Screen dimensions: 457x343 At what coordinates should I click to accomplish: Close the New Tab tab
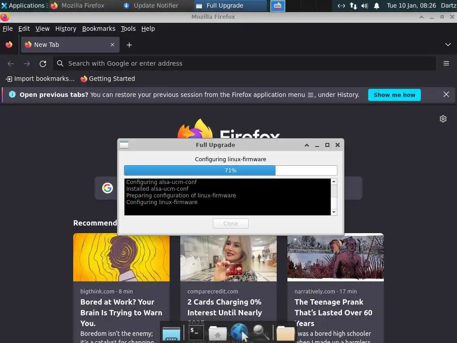112,45
